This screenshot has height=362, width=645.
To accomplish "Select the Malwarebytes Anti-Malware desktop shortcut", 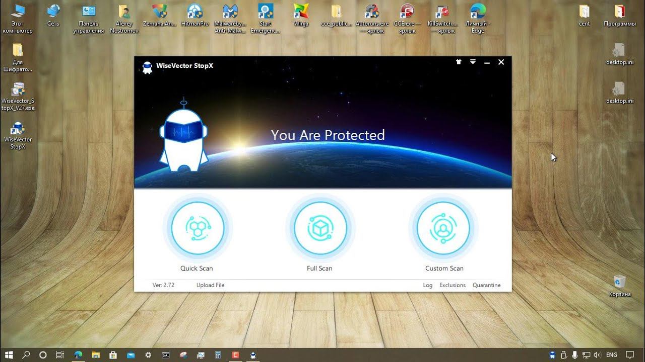I will 230,19.
